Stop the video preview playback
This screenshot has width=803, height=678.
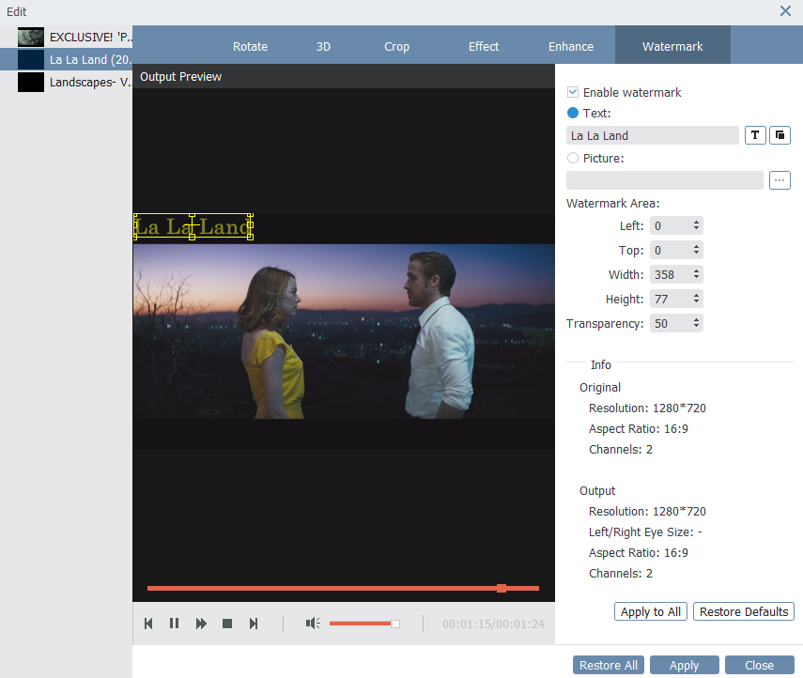[227, 624]
